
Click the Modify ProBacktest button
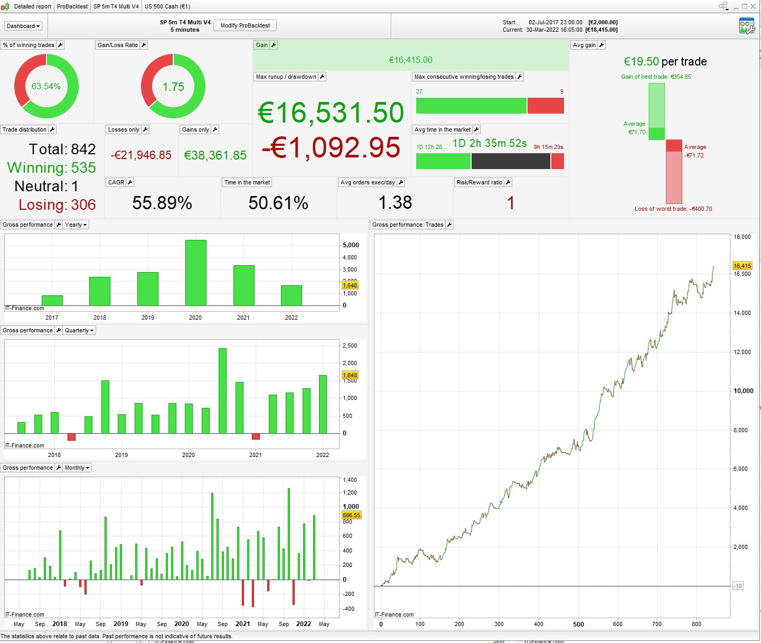245,25
